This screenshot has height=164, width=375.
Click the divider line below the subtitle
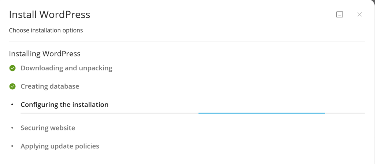tap(187, 41)
